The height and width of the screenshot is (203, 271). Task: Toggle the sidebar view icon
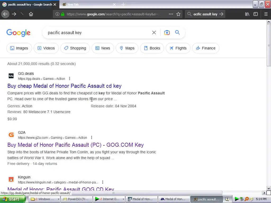[256, 14]
